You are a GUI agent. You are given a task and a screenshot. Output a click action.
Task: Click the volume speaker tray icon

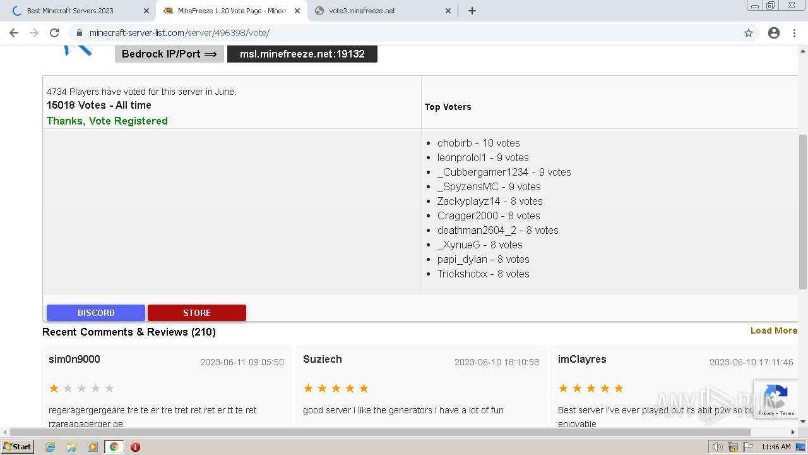[x=718, y=447]
